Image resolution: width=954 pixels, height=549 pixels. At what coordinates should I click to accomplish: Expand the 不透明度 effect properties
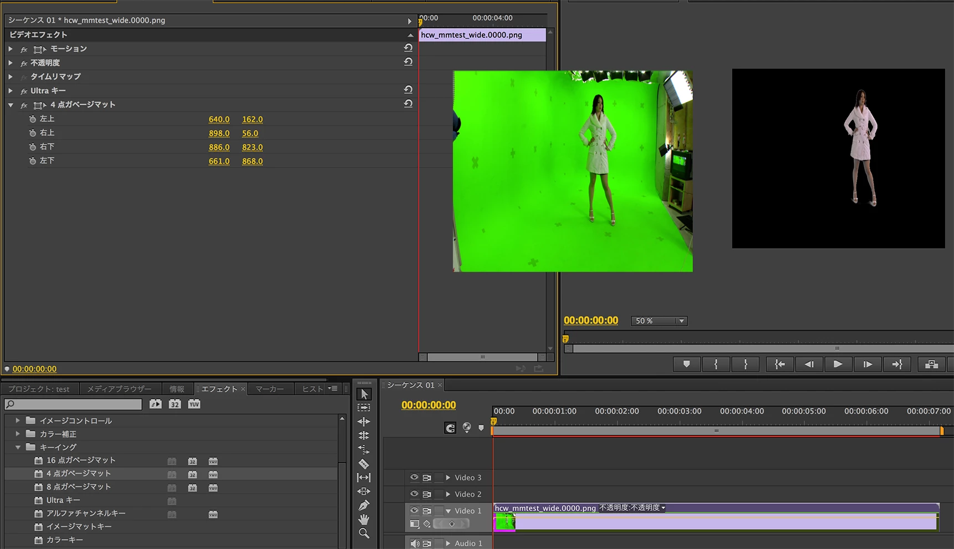[11, 63]
